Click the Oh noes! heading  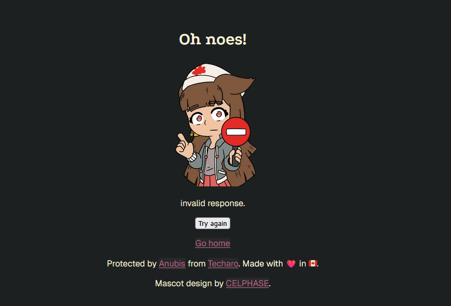pyautogui.click(x=213, y=39)
